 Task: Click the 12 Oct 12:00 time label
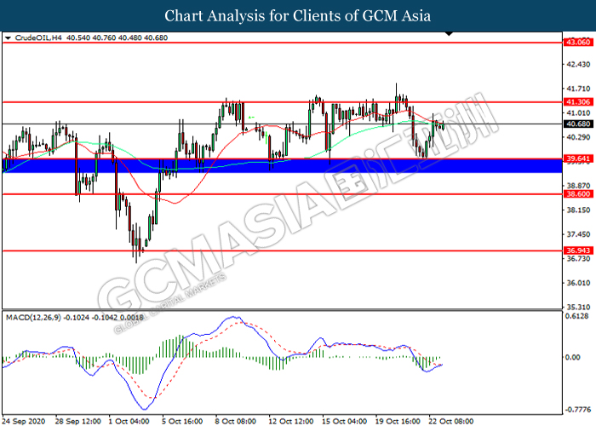291,421
